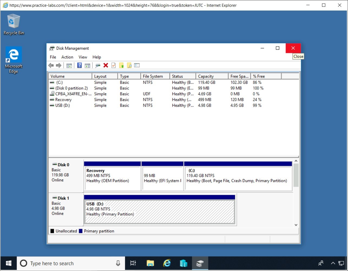The image size is (348, 271).
Task: Click the yellow page icon with magnifier
Action: [129, 65]
